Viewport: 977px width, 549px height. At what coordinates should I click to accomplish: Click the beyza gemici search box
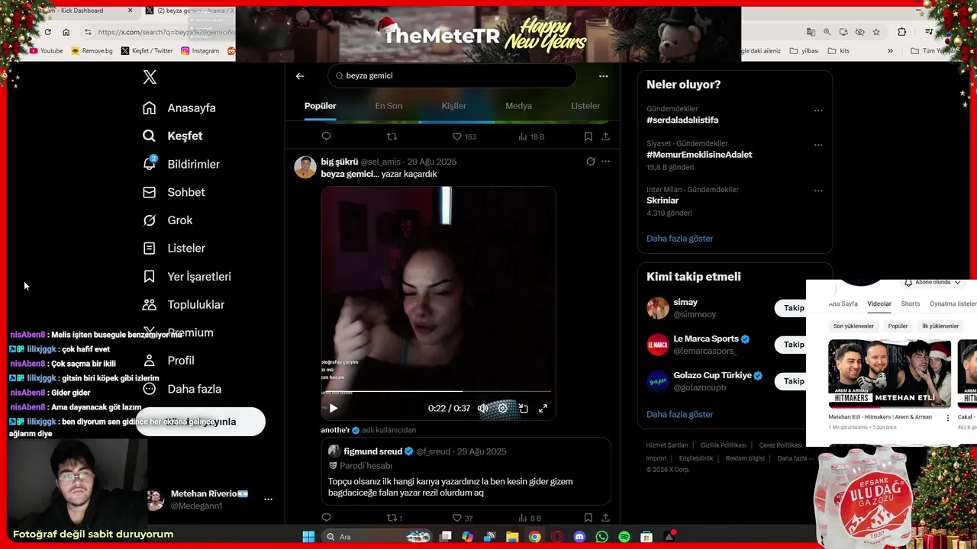point(452,75)
